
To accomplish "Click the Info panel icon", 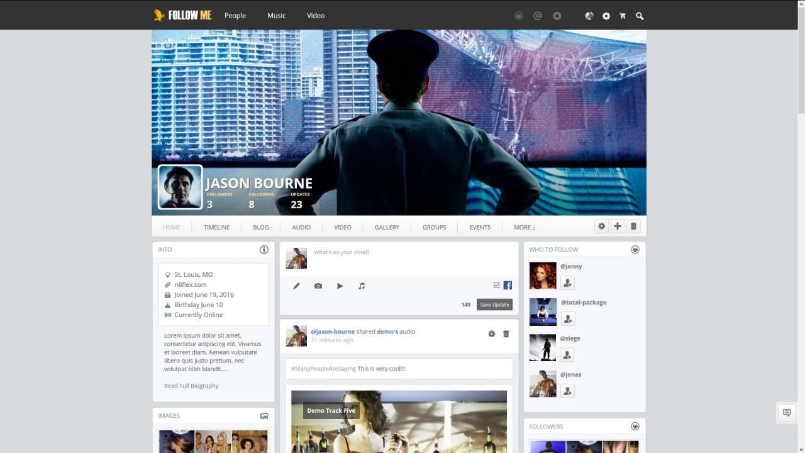I will point(264,250).
